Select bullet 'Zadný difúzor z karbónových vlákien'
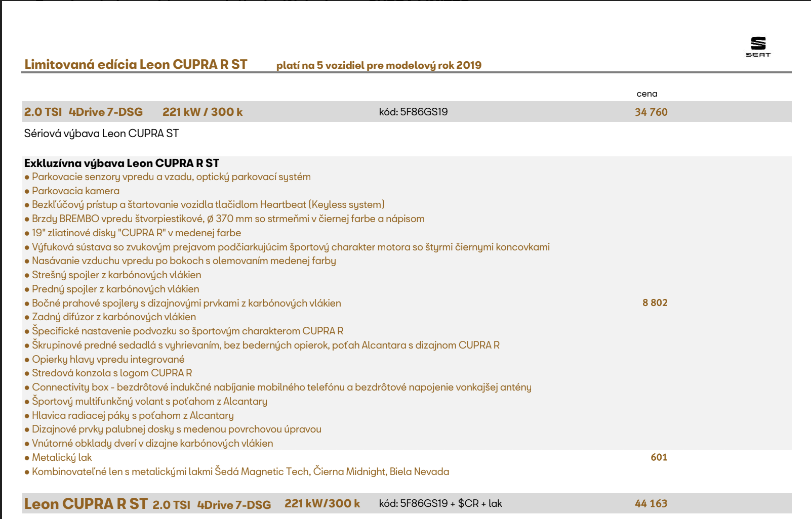The image size is (811, 519). point(110,317)
